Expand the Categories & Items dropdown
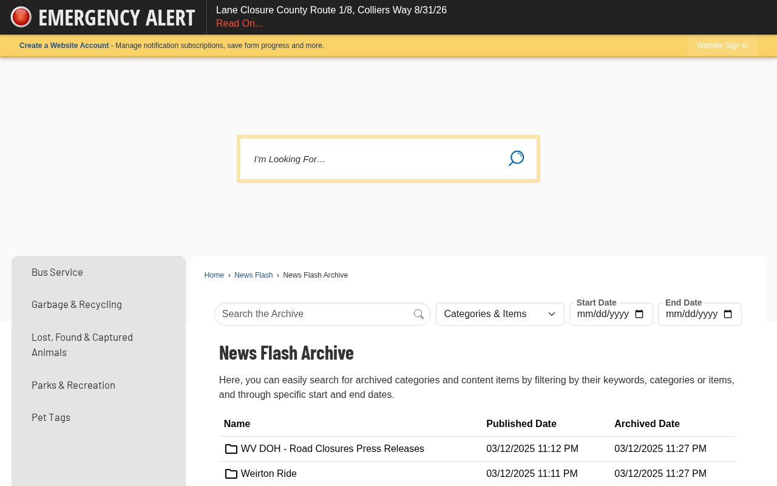Screen dimensions: 777x486 click(x=500, y=314)
